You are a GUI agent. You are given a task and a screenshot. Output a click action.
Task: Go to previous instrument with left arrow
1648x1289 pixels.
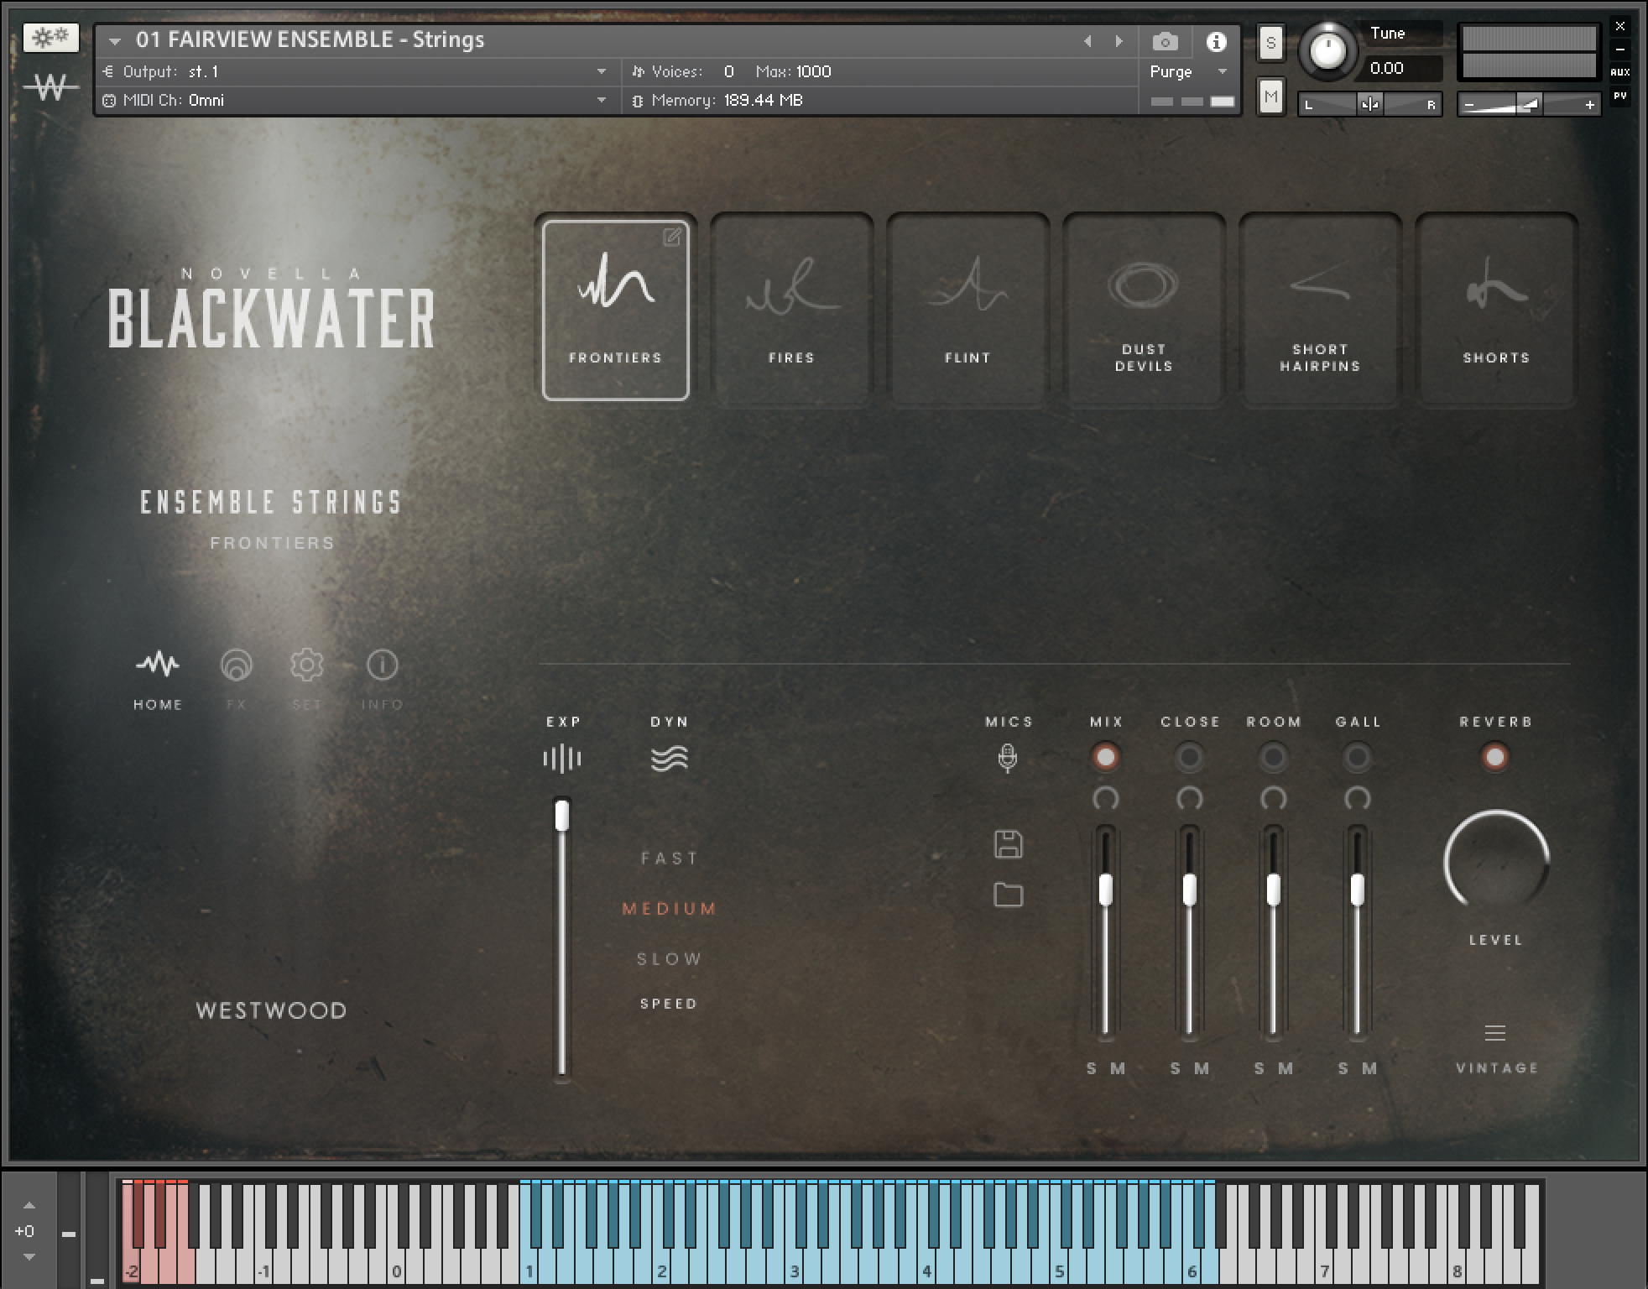pyautogui.click(x=1087, y=41)
